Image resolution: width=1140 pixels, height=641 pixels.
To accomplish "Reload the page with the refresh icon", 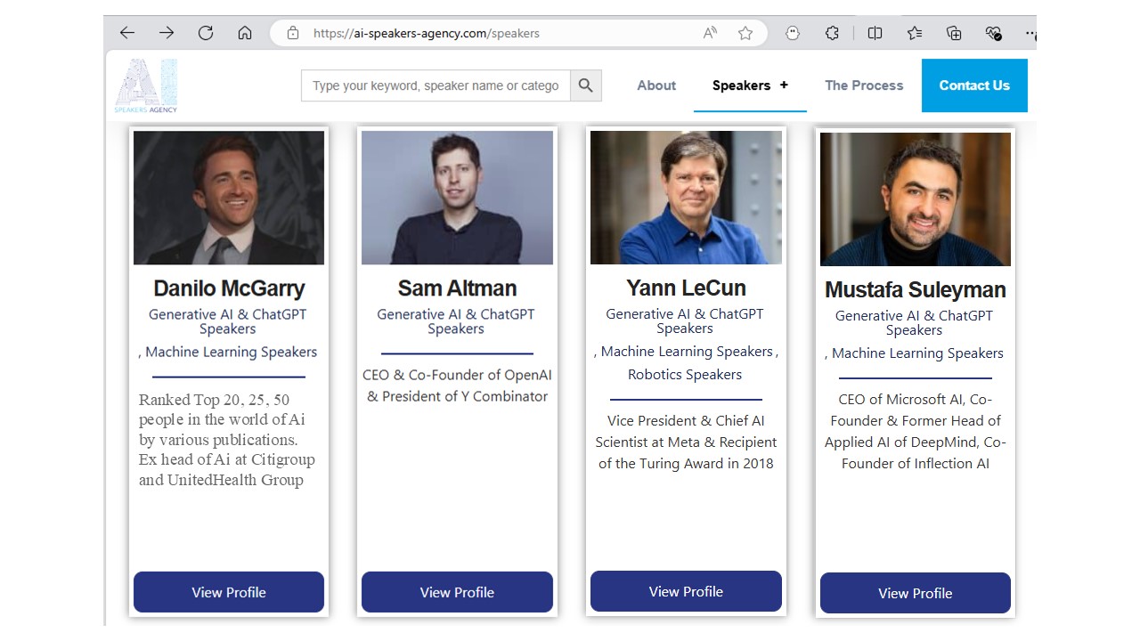I will (x=206, y=33).
